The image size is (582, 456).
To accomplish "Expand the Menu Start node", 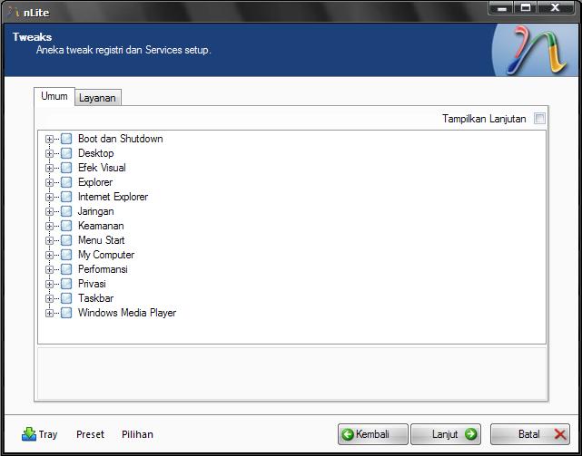I will click(49, 240).
